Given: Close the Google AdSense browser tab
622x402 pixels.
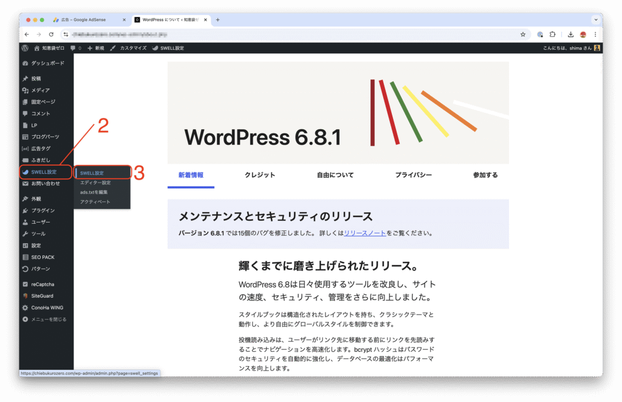Looking at the screenshot, I should [x=124, y=19].
